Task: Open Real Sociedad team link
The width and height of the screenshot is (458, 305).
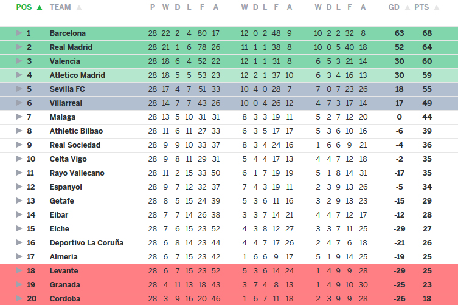Action: (75, 145)
